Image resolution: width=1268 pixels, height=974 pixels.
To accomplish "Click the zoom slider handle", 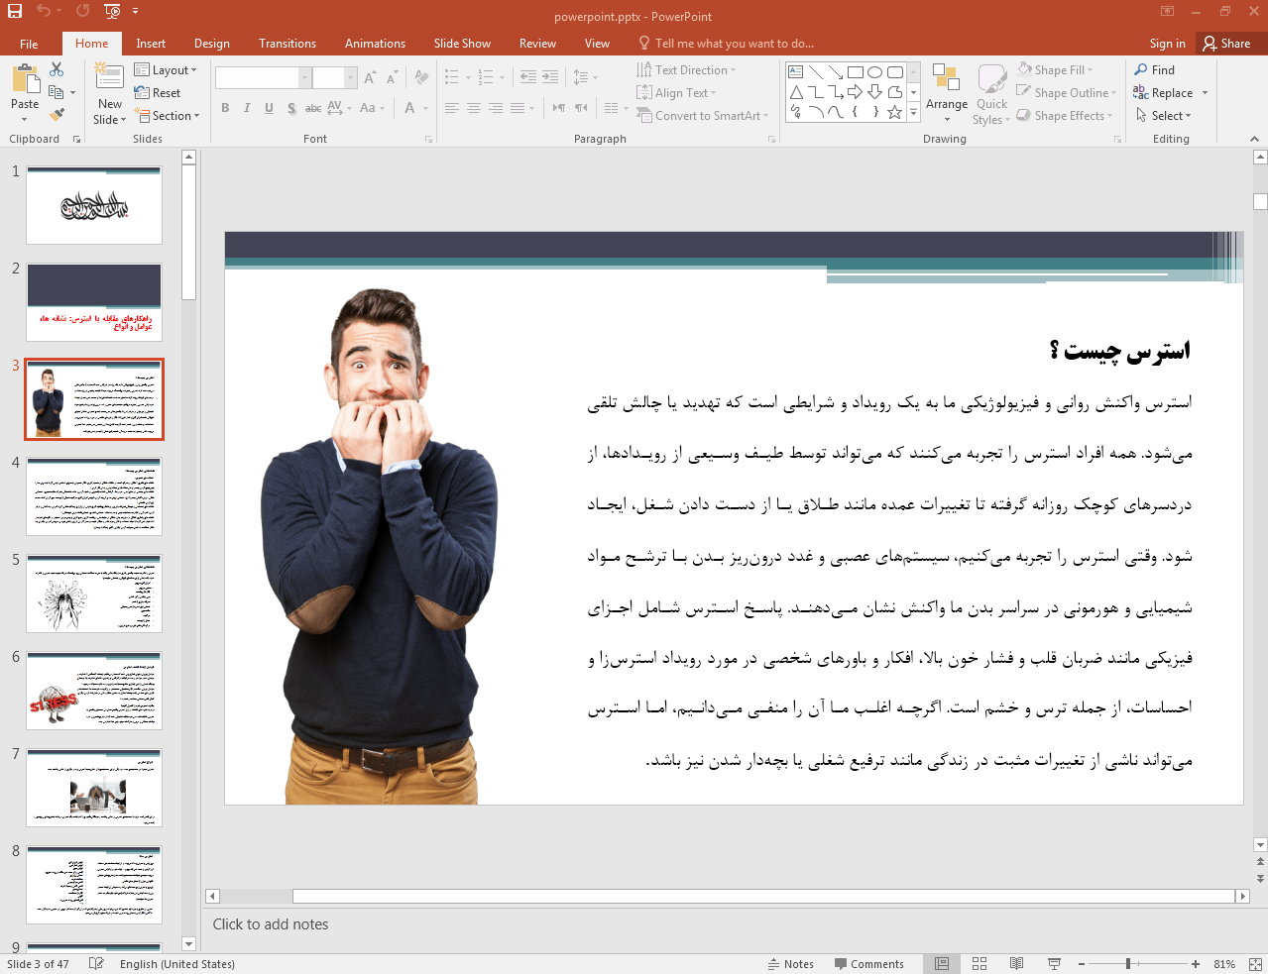I will 1128,964.
